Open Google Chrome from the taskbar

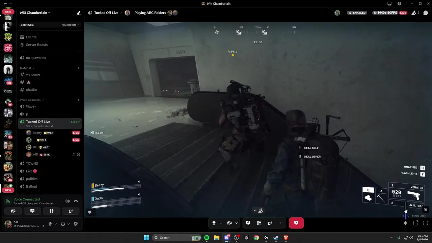[x=256, y=238]
